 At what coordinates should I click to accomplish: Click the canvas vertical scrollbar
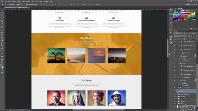coord(168,48)
